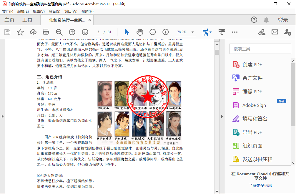Collapse the right tools pane
Viewport: 296px width, 194px height.
pyautogui.click(x=222, y=116)
